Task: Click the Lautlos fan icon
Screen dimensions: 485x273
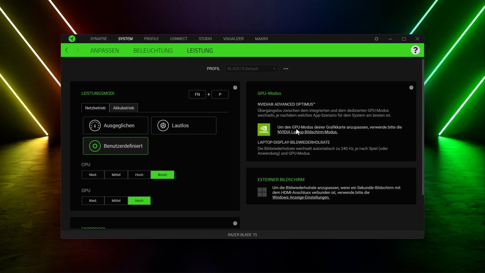Action: point(163,126)
